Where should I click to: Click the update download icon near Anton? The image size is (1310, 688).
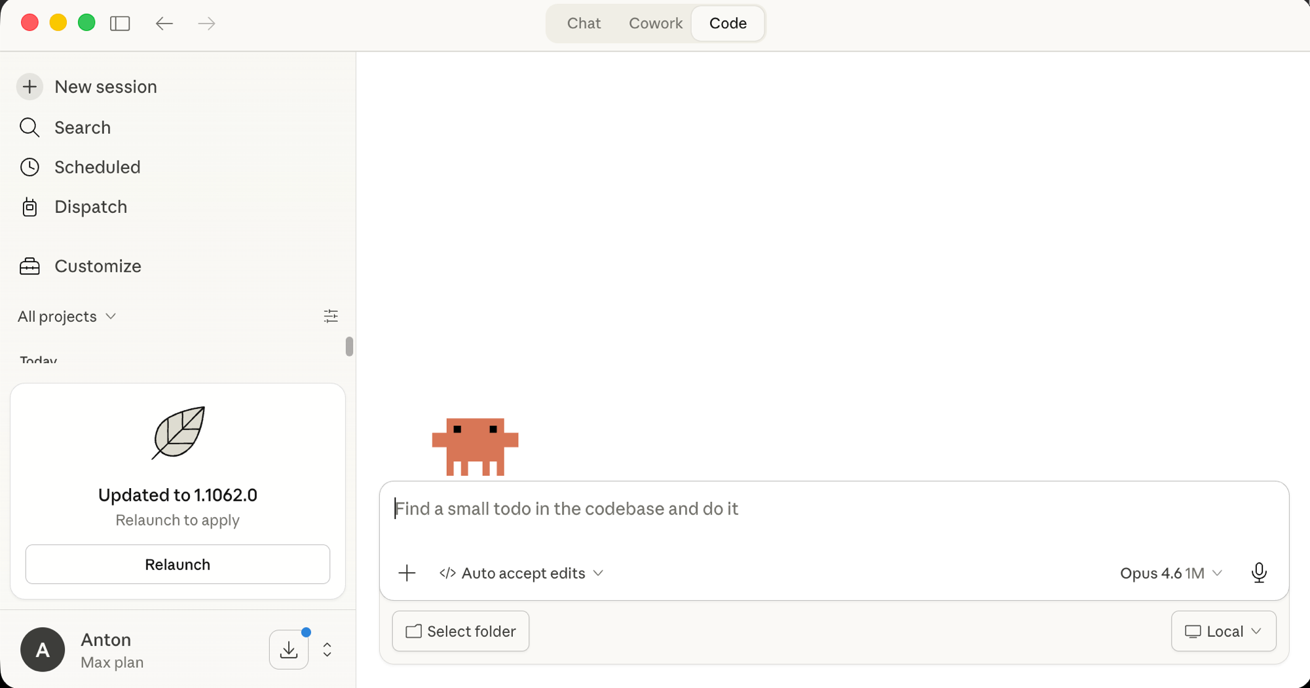coord(289,649)
